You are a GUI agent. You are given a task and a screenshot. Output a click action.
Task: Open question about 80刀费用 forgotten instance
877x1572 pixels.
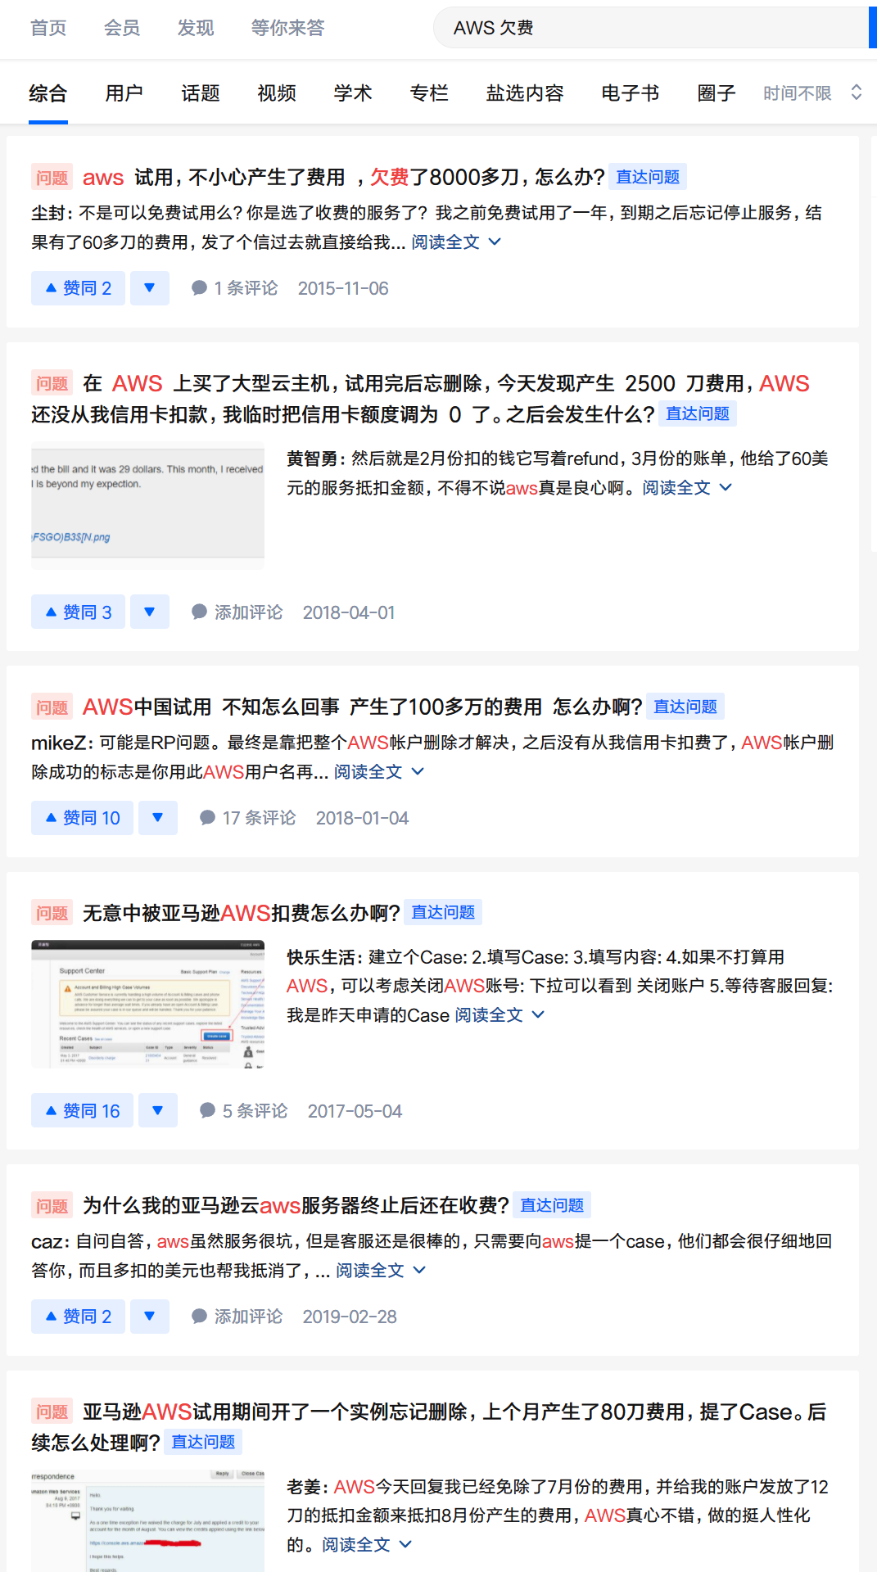(429, 1427)
